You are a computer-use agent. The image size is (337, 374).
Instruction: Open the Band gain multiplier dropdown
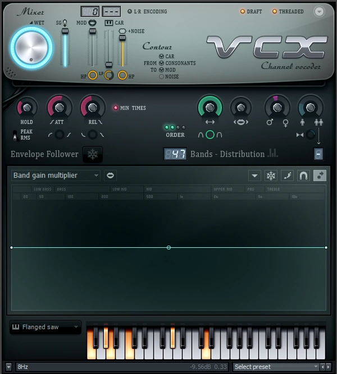[x=56, y=176]
